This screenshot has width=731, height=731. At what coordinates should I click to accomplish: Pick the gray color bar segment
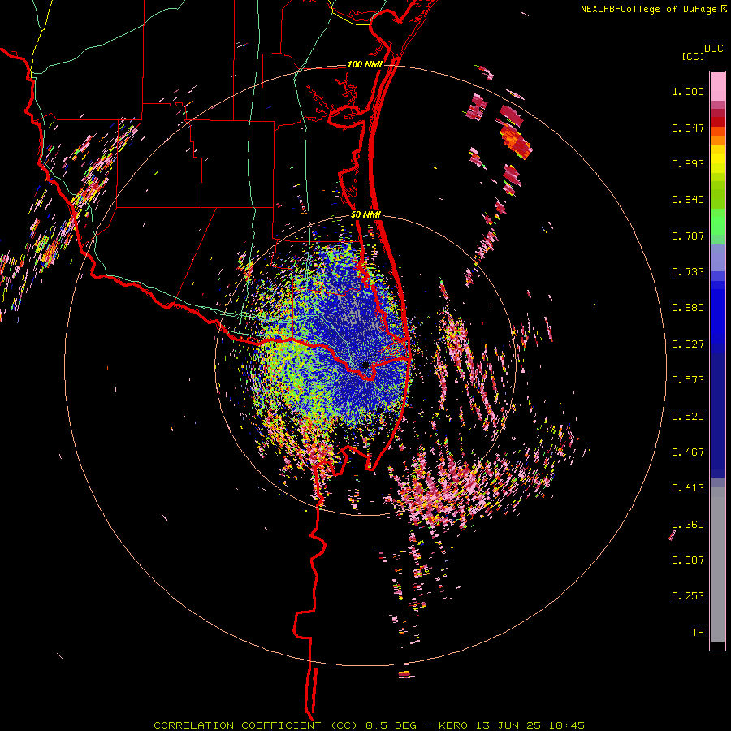click(x=717, y=564)
